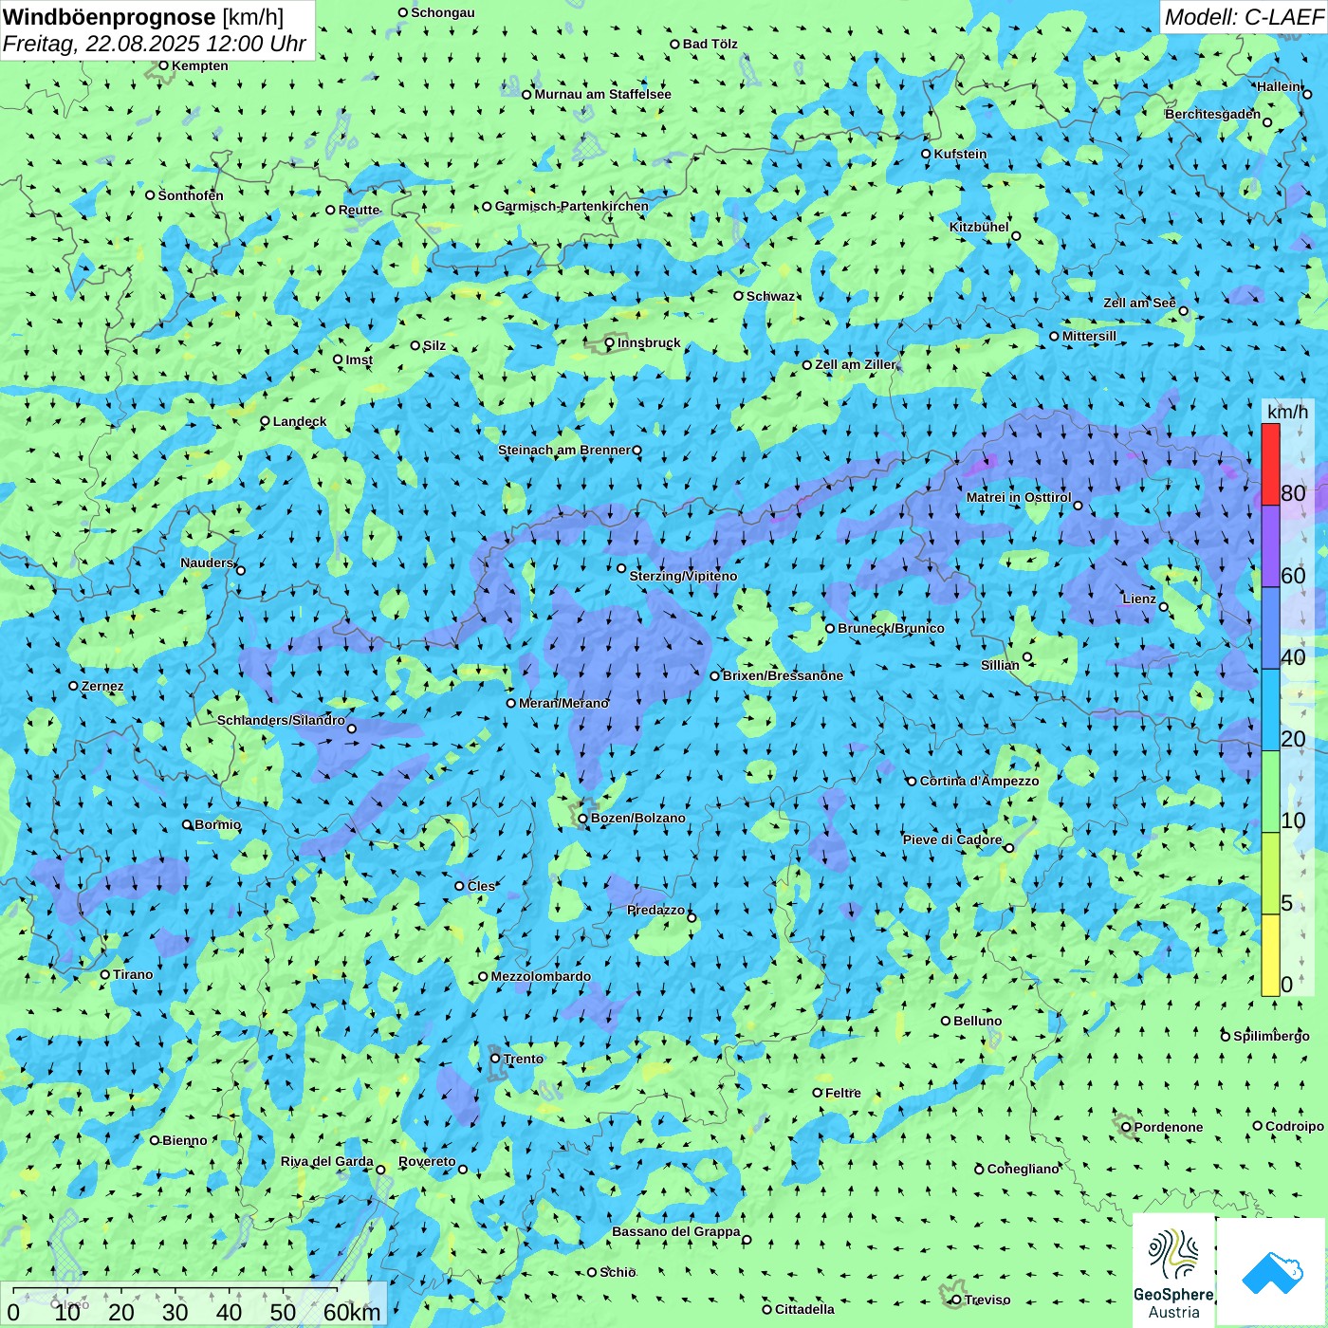Click the Steinach am Brenner label

click(563, 450)
